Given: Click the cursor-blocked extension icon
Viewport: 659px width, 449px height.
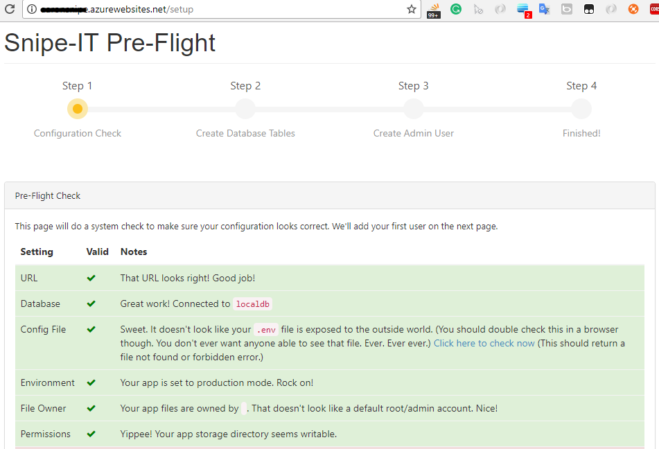Looking at the screenshot, I should pos(478,9).
